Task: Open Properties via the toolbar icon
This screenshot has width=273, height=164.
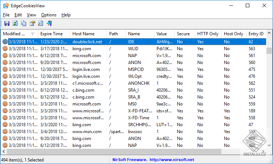Action: [x=32, y=24]
